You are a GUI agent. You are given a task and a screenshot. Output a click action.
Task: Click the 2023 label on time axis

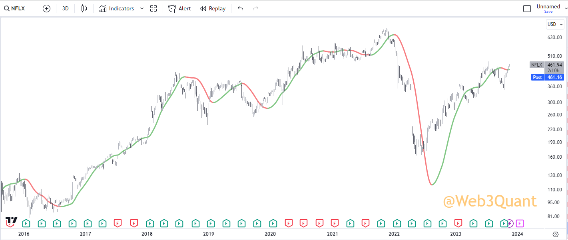coord(456,234)
